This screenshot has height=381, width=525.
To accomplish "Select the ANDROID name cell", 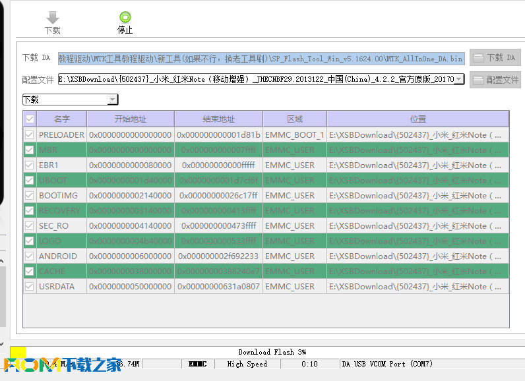I will pyautogui.click(x=61, y=256).
